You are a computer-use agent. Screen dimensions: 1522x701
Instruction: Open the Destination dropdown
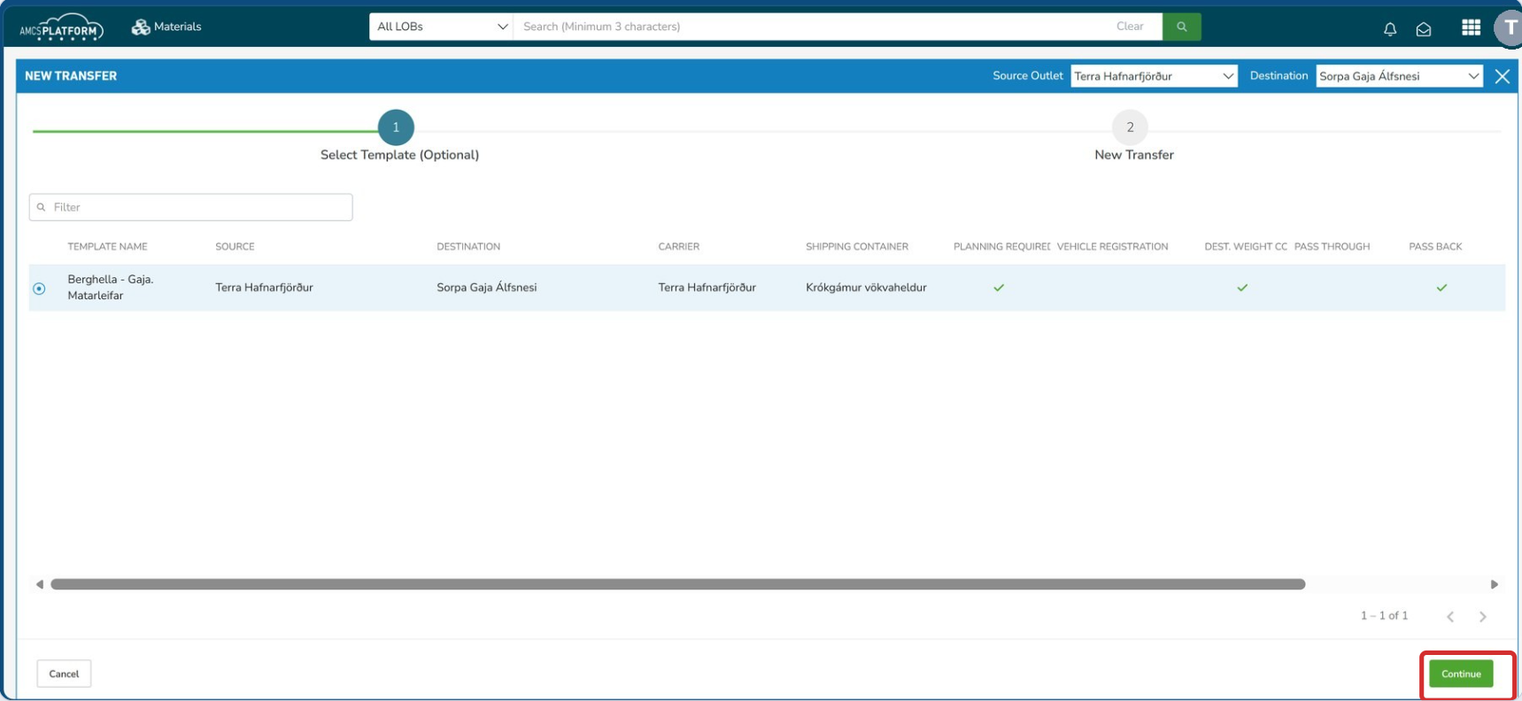pos(1399,76)
